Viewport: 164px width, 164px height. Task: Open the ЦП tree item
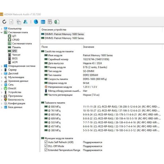coord(14,36)
